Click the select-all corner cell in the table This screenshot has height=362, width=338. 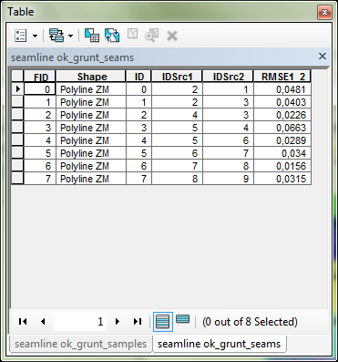coord(17,77)
